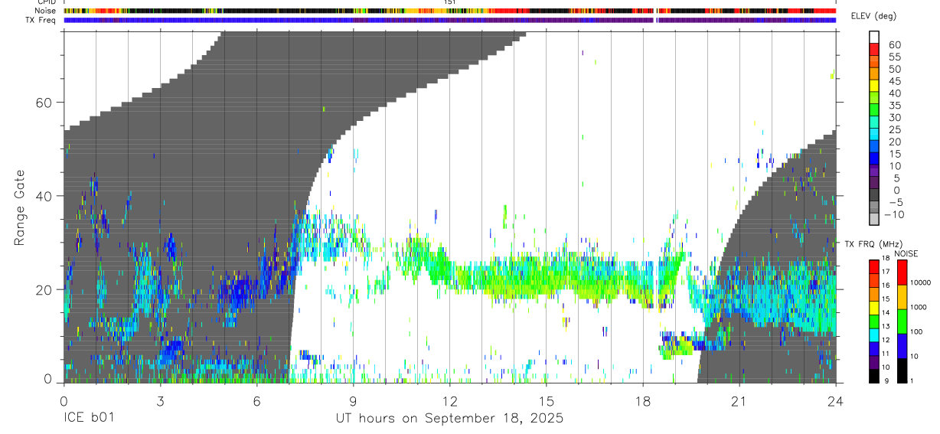Image resolution: width=940 pixels, height=434 pixels.
Task: Click ELEV legend value 55
Action: click(894, 57)
